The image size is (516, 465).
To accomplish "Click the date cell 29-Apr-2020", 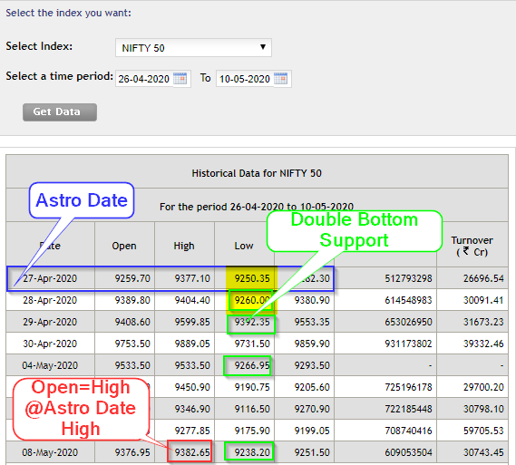I will [x=50, y=322].
